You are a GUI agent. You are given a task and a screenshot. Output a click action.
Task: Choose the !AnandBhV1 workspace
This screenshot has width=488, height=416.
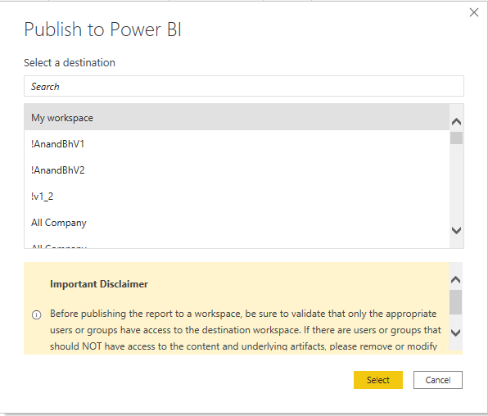[237, 143]
